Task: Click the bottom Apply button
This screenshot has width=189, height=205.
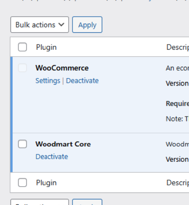Action: click(87, 202)
